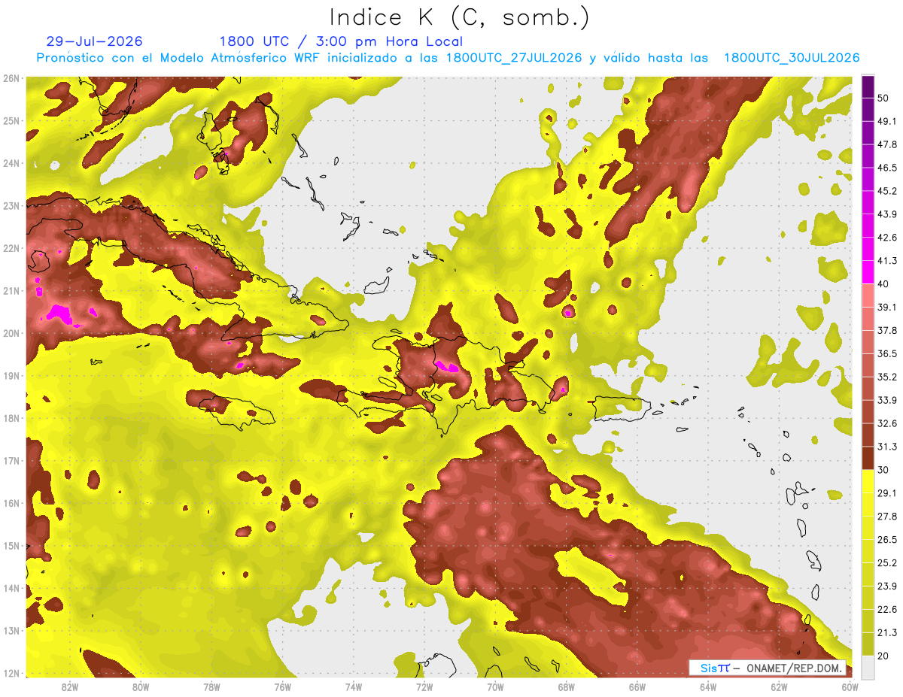This screenshot has width=903, height=697.
Task: Click the longitude label "82W"
Action: pos(70,687)
